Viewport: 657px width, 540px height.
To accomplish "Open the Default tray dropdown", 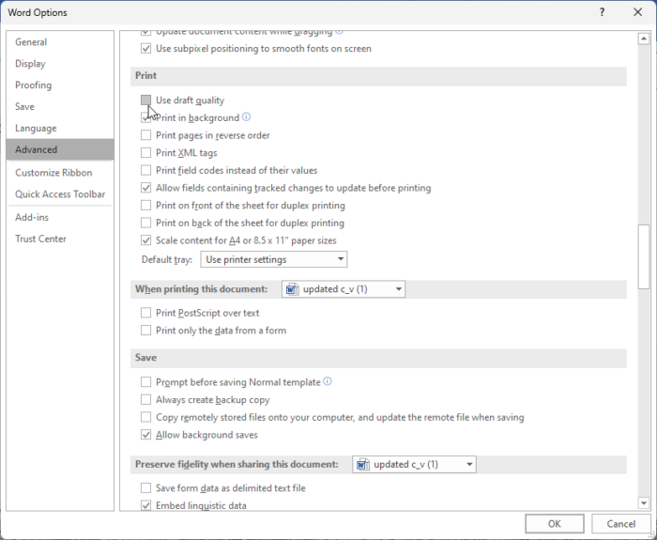I will click(x=274, y=259).
